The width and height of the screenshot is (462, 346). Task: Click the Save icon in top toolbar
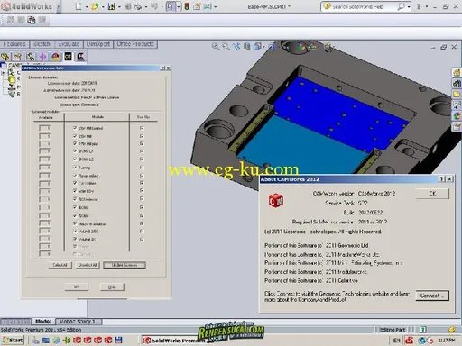(x=112, y=6)
